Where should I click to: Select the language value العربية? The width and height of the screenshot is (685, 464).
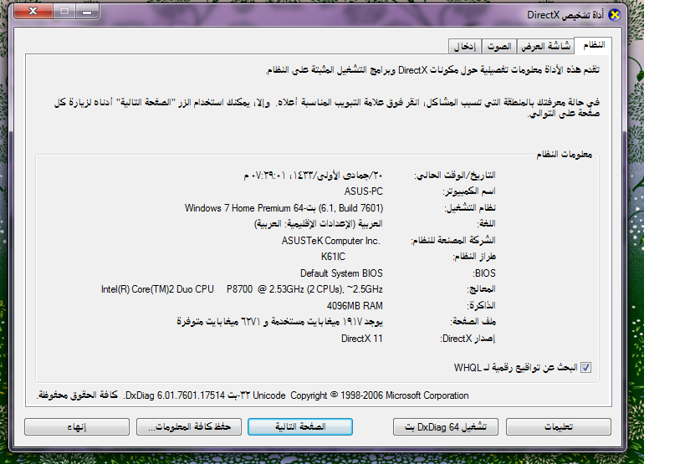(319, 224)
